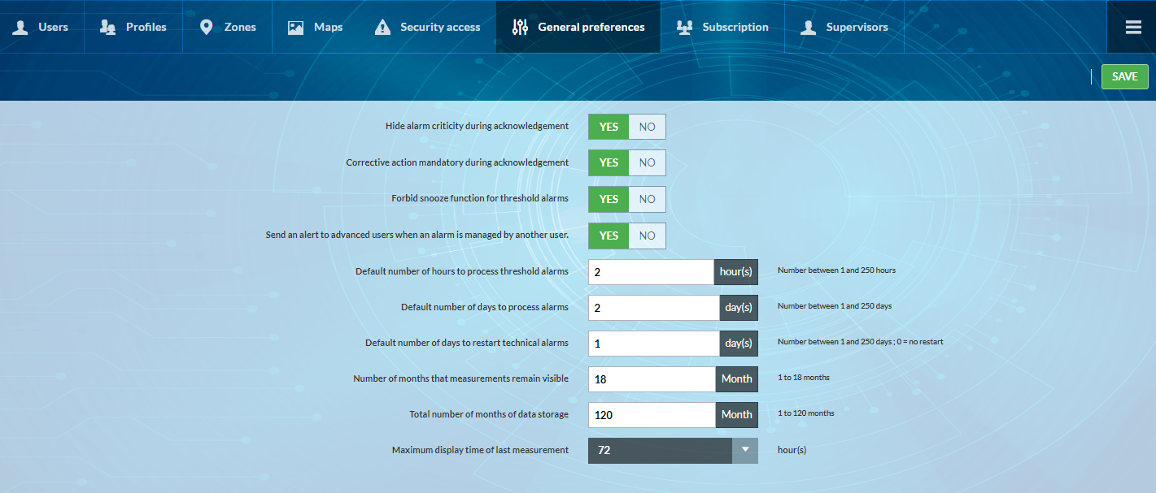Click the '1 to 18 months' hint
Screen dimensions: 1156x493
(804, 378)
